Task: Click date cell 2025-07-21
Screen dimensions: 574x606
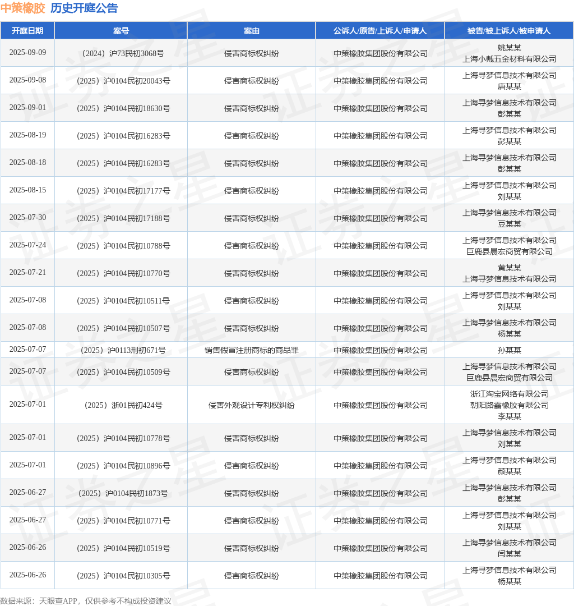Action: [28, 272]
